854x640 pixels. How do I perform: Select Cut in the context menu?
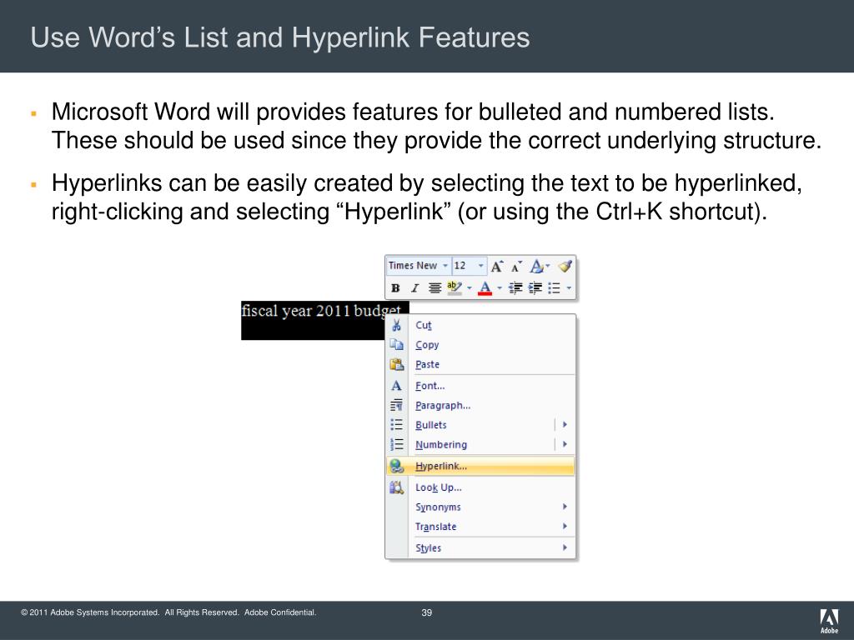pyautogui.click(x=424, y=326)
